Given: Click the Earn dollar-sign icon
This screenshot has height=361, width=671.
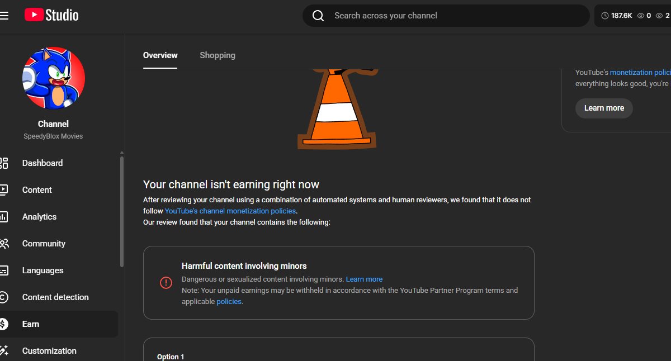Looking at the screenshot, I should (x=4, y=324).
